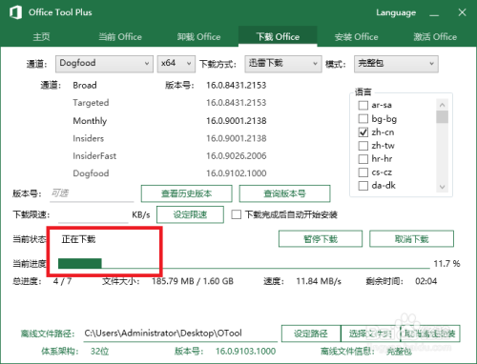477x364 pixels.
Task: Switch to the 当前 Office tab
Action: pos(120,37)
